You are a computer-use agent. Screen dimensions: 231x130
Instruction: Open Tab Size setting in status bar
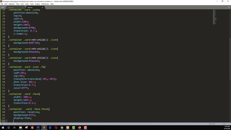pos(212,124)
